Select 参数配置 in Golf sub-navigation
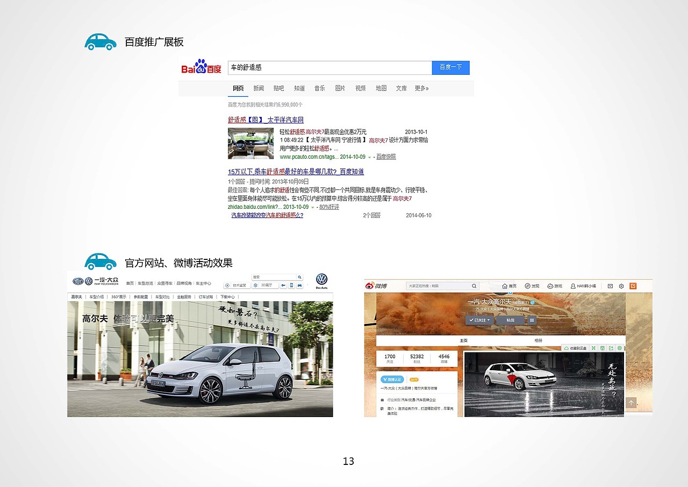The image size is (688, 487). (141, 297)
